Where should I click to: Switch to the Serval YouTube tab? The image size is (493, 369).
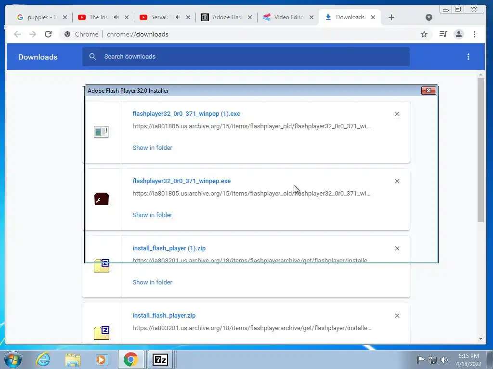click(159, 17)
